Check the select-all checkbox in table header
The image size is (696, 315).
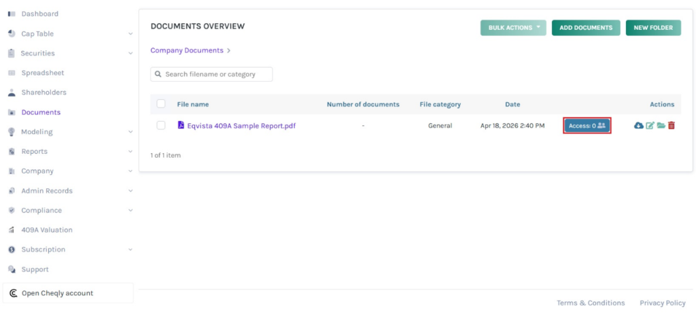161,104
